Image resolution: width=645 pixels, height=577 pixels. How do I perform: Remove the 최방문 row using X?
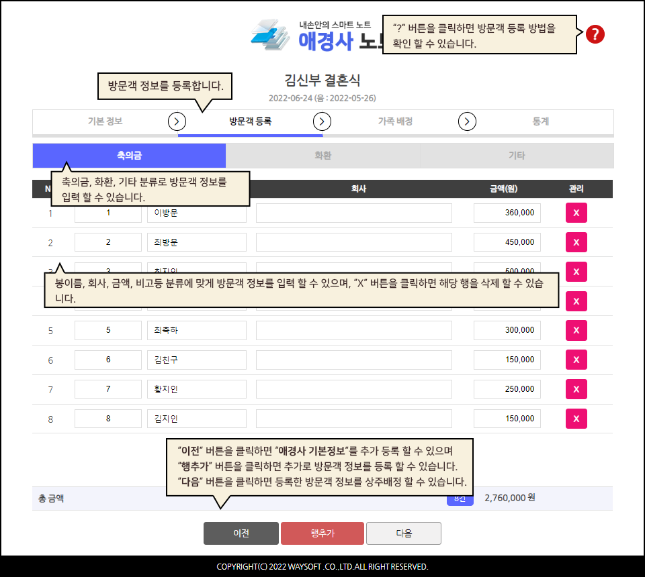click(x=576, y=242)
